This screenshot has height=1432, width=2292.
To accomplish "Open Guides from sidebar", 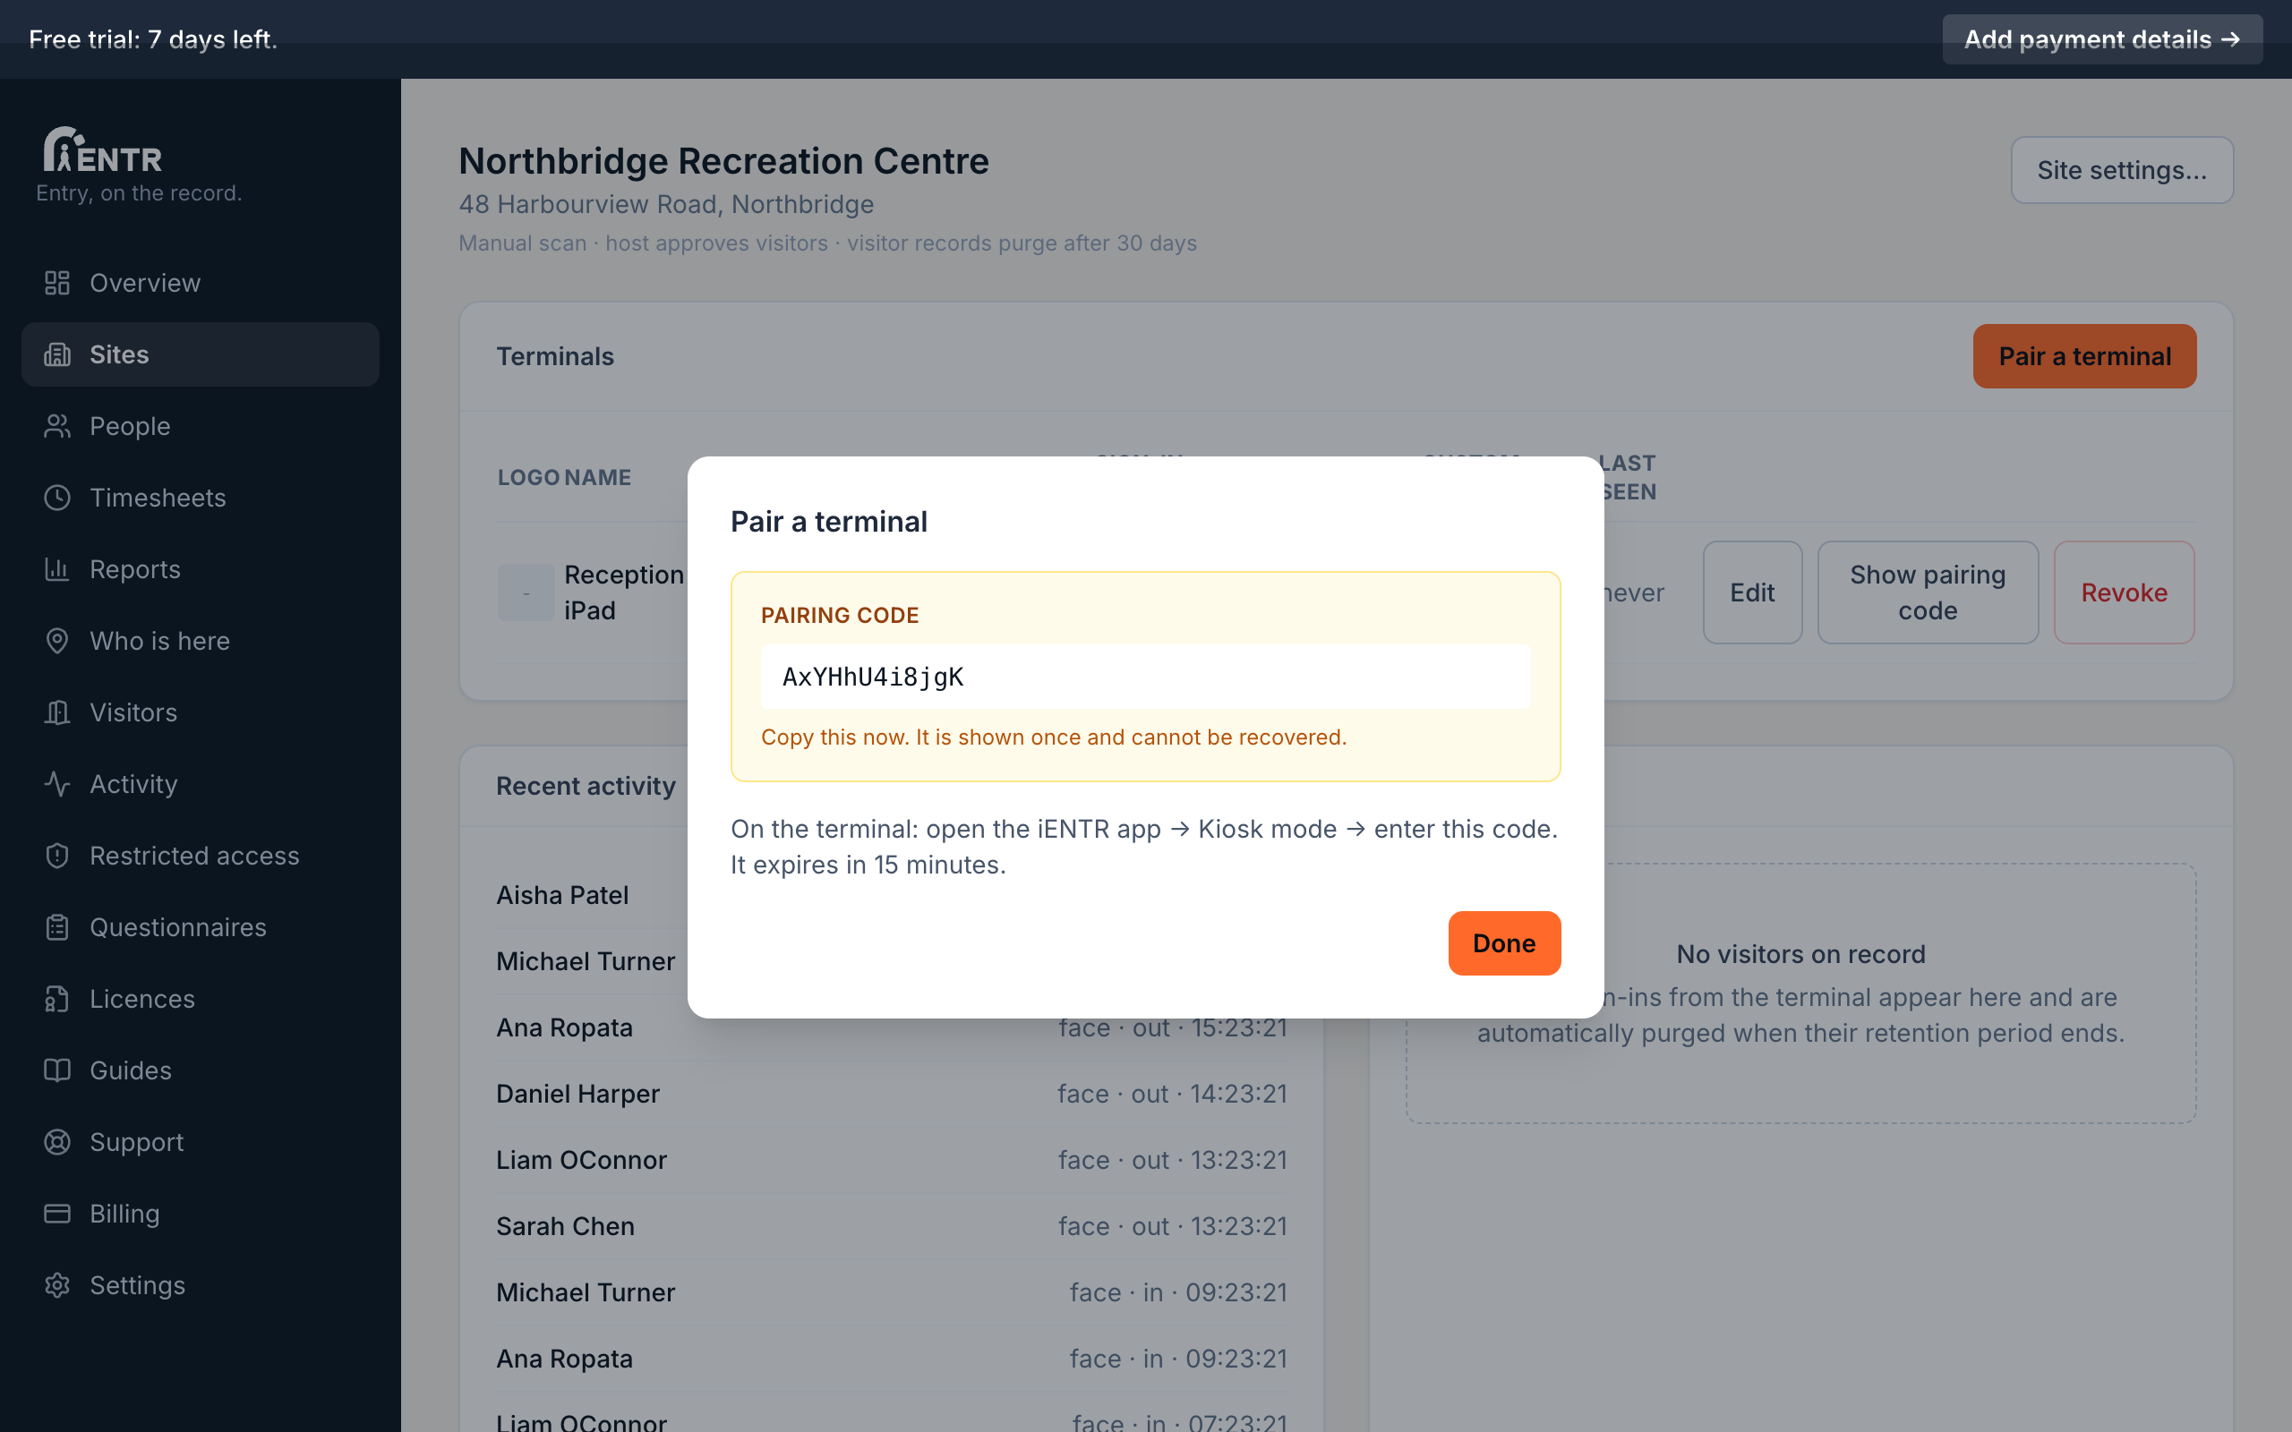I will [200, 1070].
